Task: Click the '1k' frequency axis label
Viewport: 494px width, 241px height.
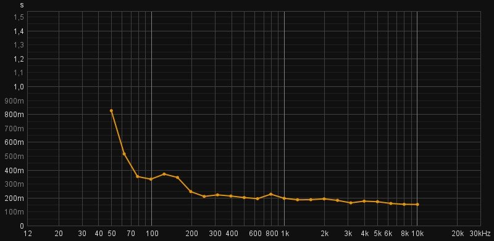Action: coord(285,234)
